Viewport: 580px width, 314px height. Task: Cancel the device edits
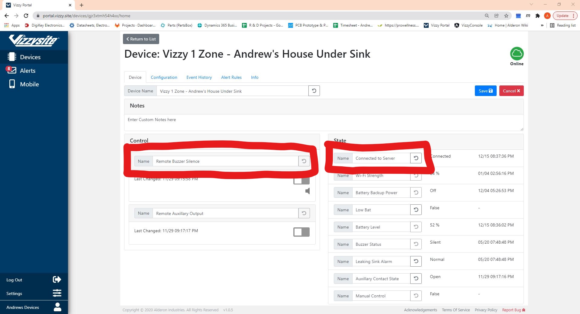click(x=511, y=91)
